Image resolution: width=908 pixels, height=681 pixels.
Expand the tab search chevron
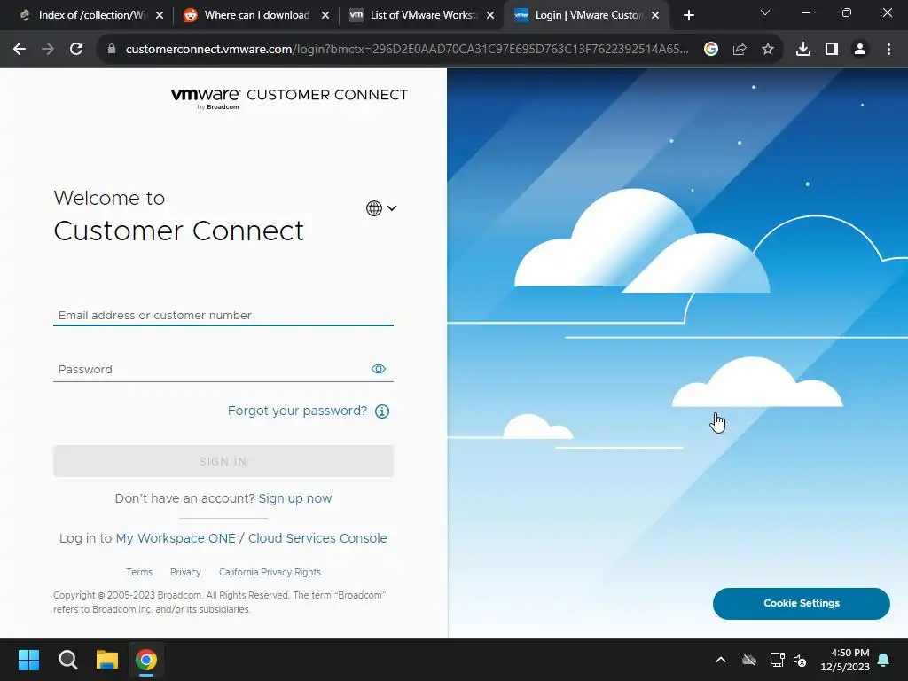[x=765, y=12]
